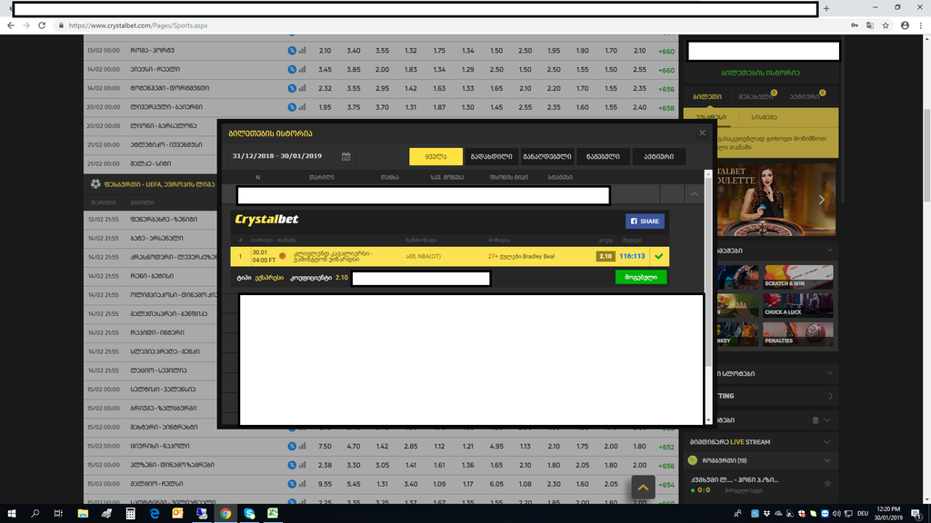Click the basketball sport icon in ticket row
The image size is (931, 523).
[283, 256]
